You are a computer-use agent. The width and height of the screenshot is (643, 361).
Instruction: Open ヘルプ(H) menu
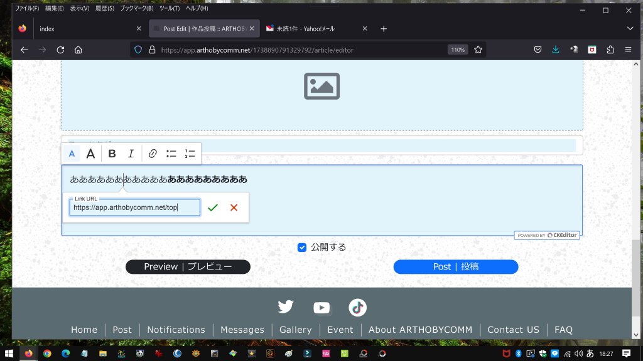tap(197, 8)
